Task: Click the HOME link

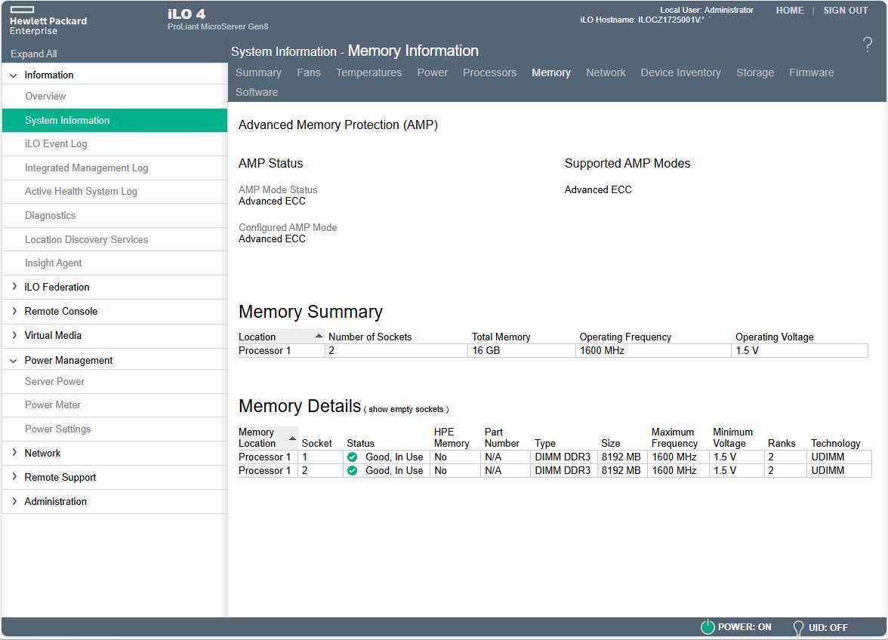Action: 790,10
